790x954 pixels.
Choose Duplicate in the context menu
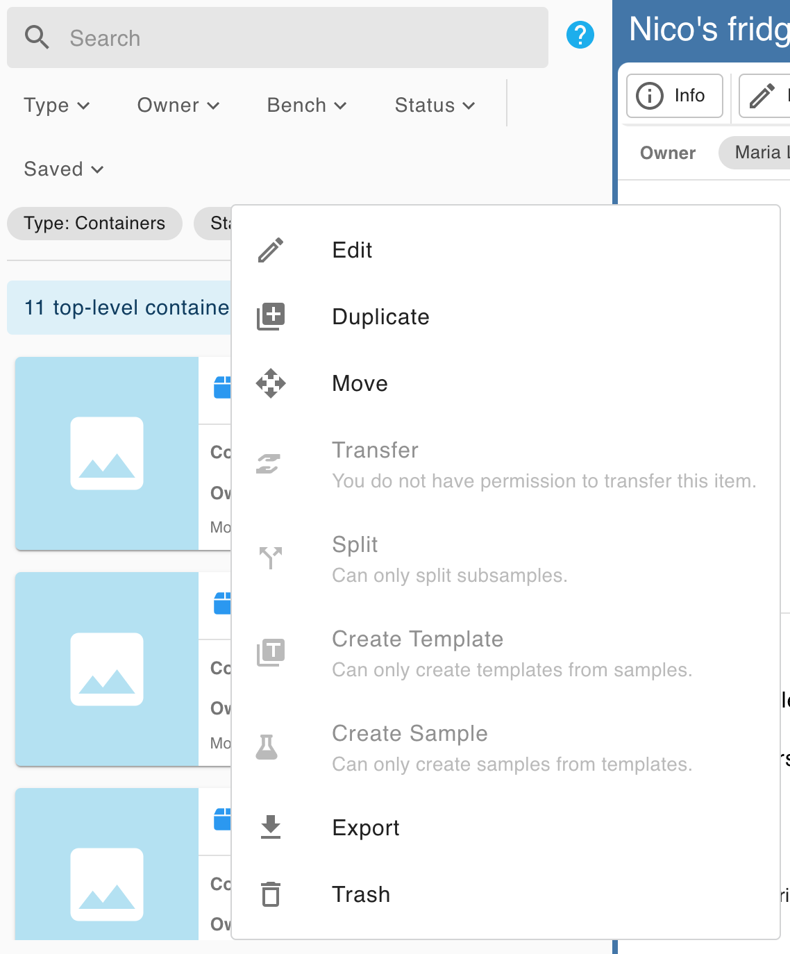[505, 317]
